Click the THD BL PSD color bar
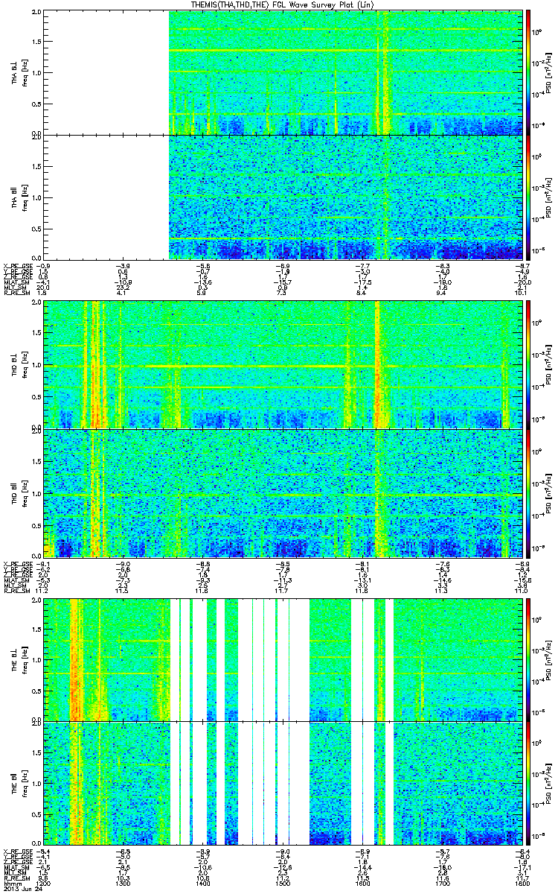 (528, 365)
